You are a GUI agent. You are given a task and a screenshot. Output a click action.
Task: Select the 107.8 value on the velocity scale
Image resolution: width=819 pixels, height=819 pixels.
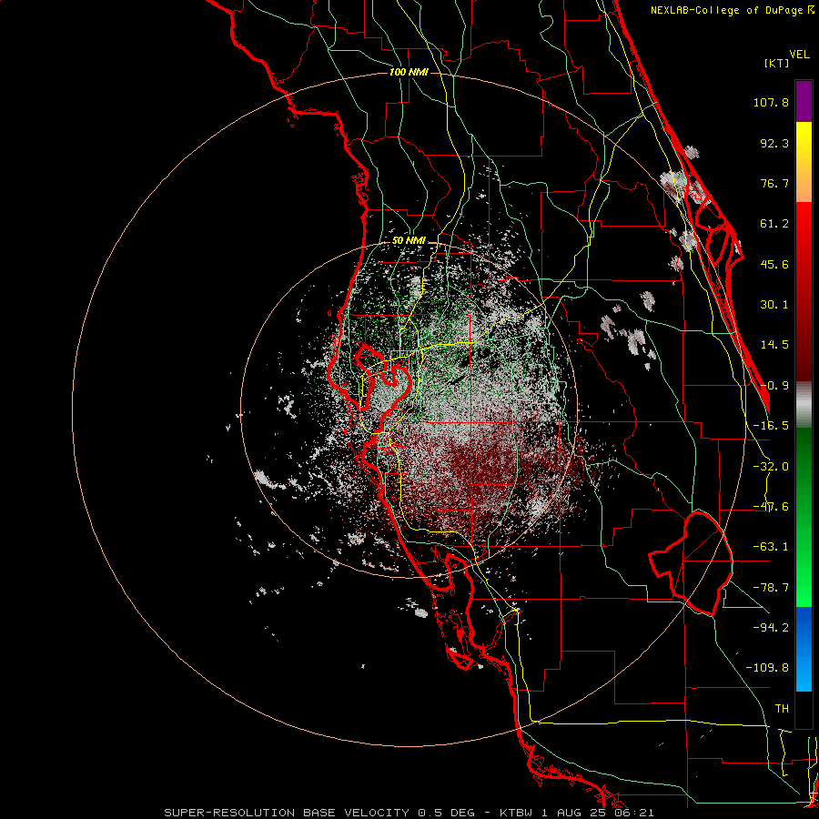(771, 102)
